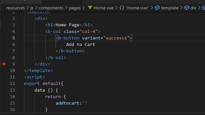Select the 'div' breadcrumb item
Image resolution: width=205 pixels, height=115 pixels.
(193, 8)
